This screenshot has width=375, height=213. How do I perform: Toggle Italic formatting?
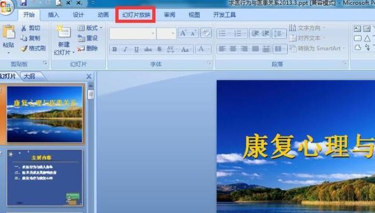125,50
